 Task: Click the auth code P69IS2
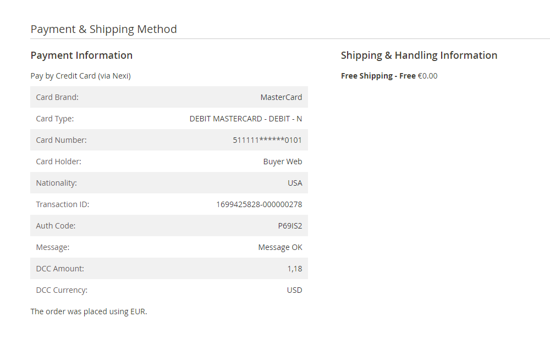[290, 226]
